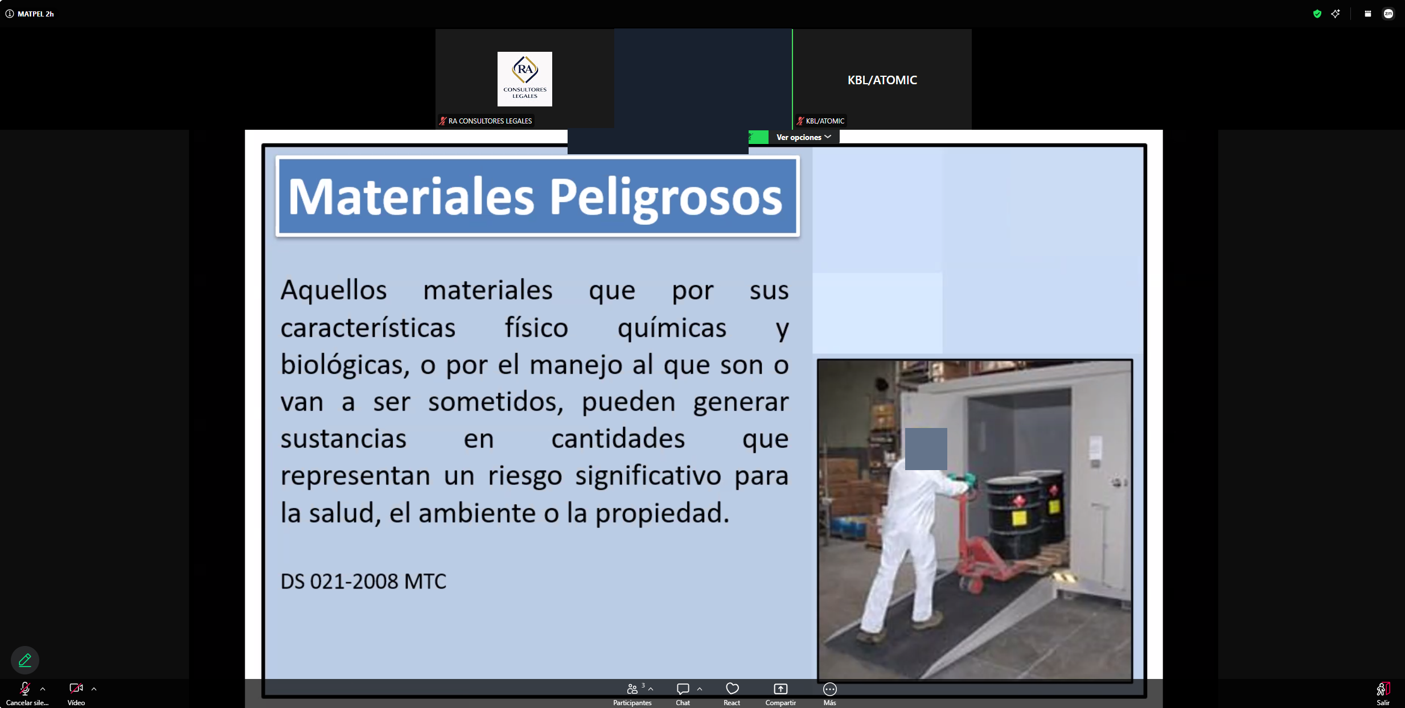Change the view layout icon
The height and width of the screenshot is (708, 1405).
tap(1367, 14)
